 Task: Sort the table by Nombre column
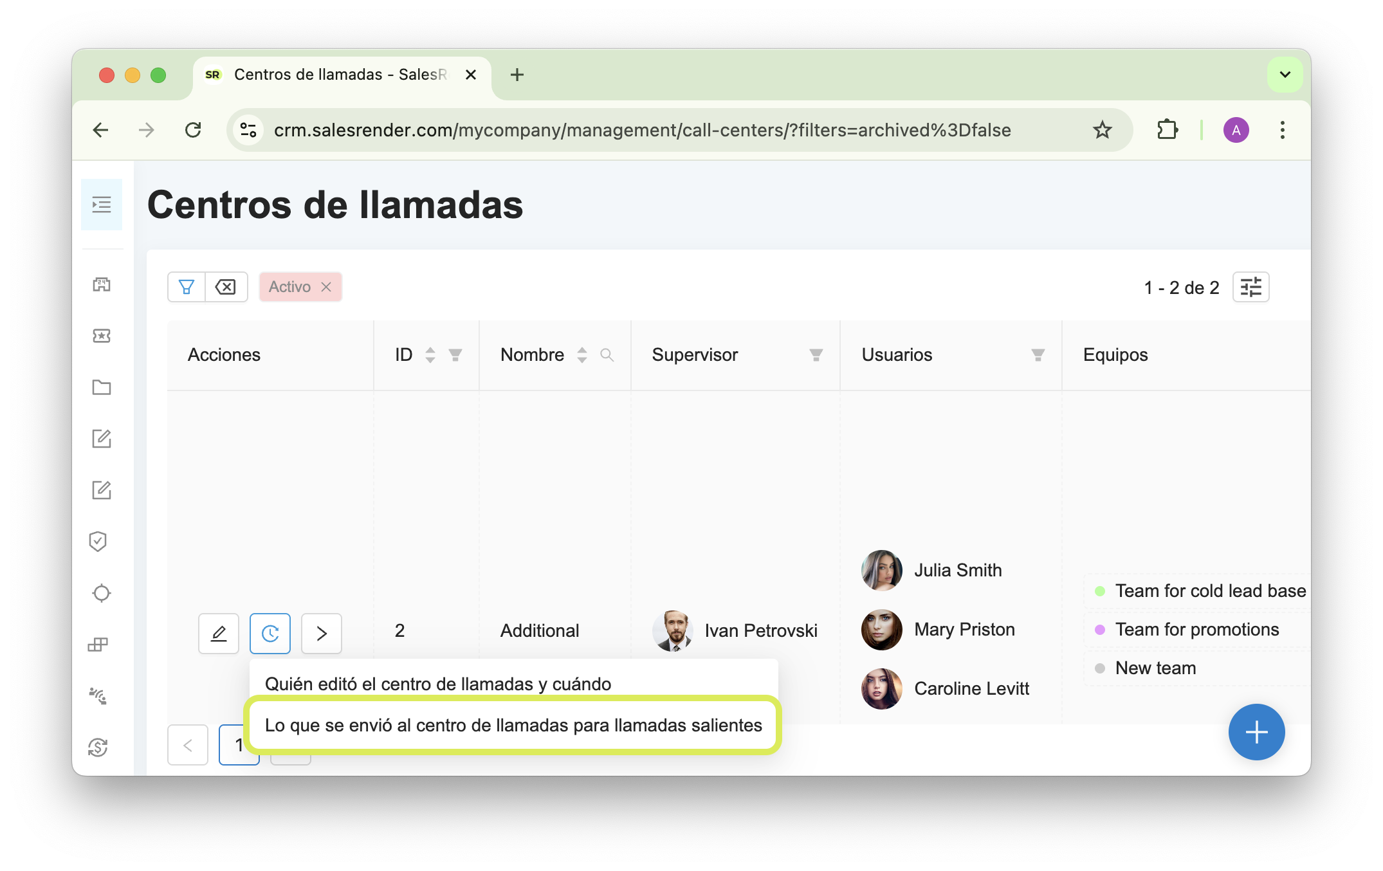pos(582,355)
